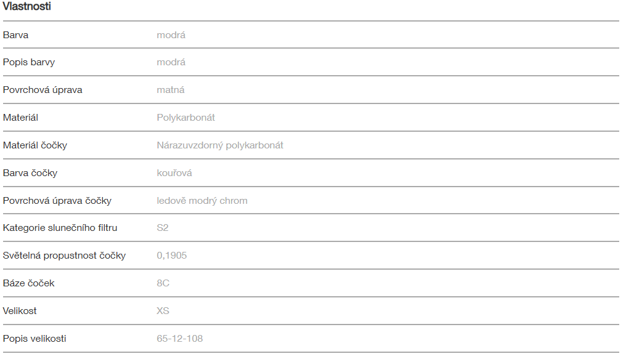The height and width of the screenshot is (359, 626).
Task: Select the modrá value beside Popis barvy
Action: click(171, 62)
